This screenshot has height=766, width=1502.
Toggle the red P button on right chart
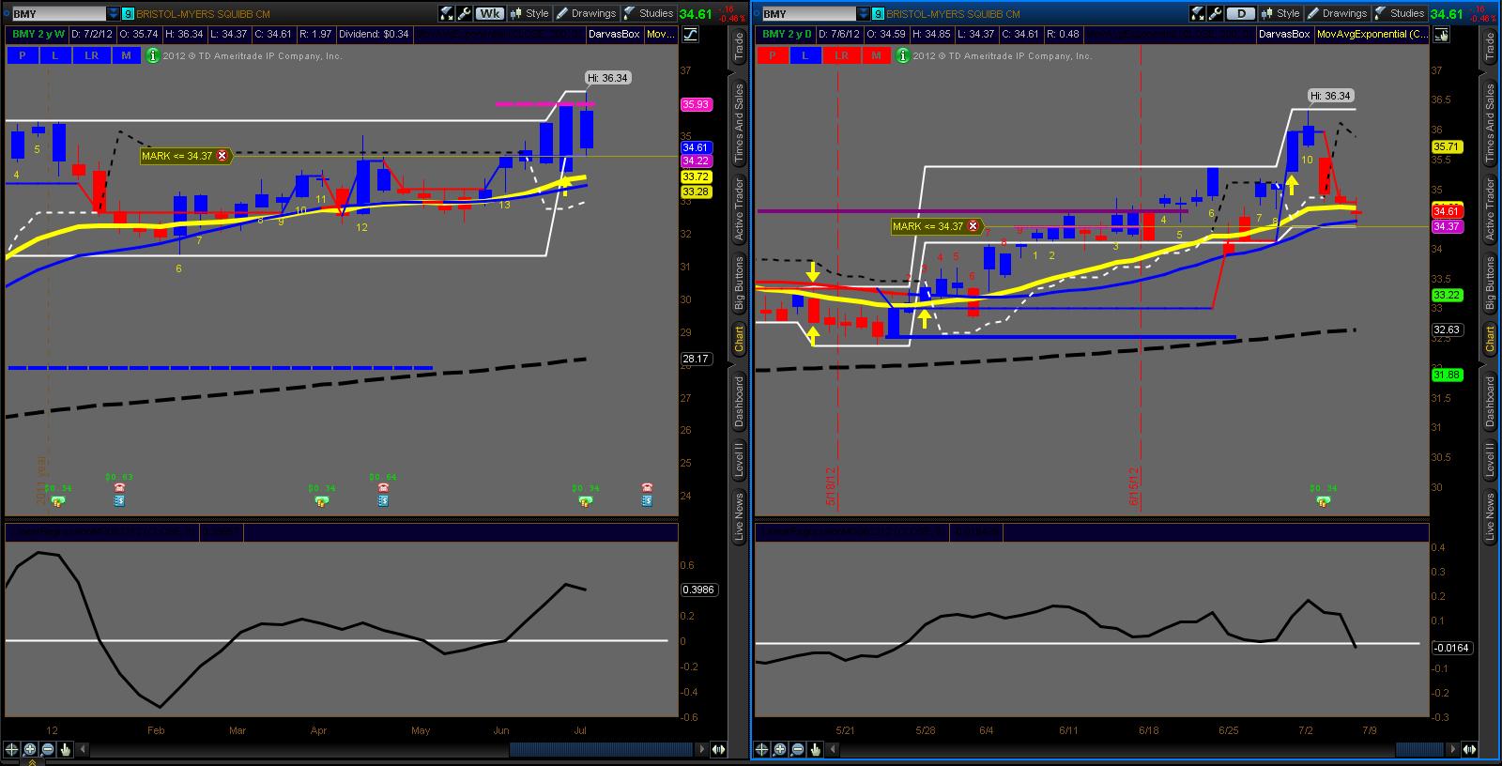point(773,55)
